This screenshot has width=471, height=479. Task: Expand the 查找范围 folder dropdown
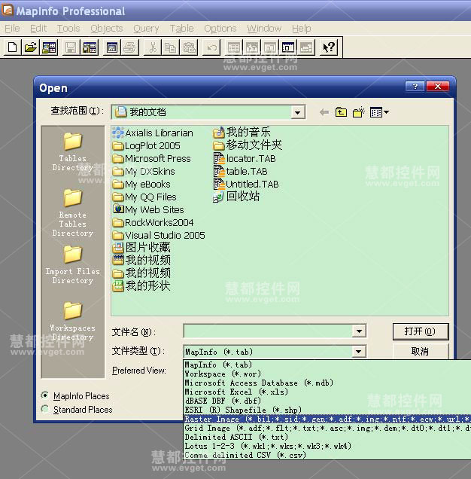298,112
